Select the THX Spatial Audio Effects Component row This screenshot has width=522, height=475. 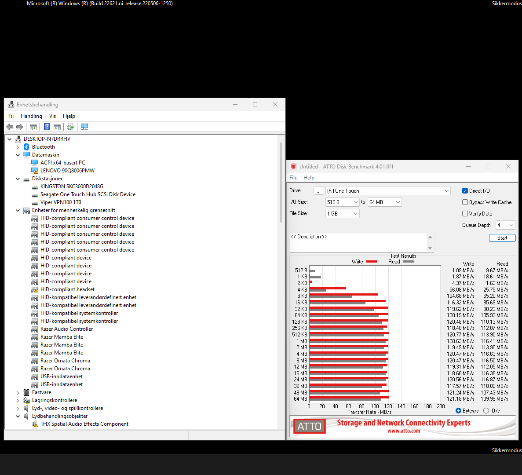click(x=84, y=424)
